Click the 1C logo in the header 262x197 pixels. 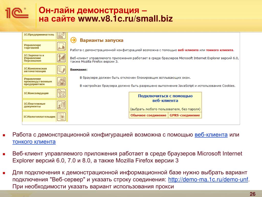point(17,13)
